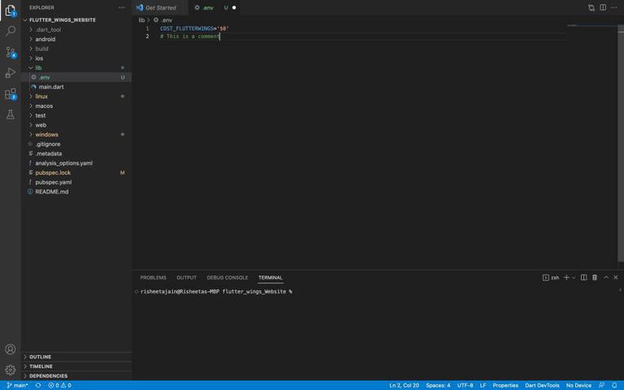624x390 pixels.
Task: Open Dart DevTools from status bar
Action: pyautogui.click(x=542, y=385)
